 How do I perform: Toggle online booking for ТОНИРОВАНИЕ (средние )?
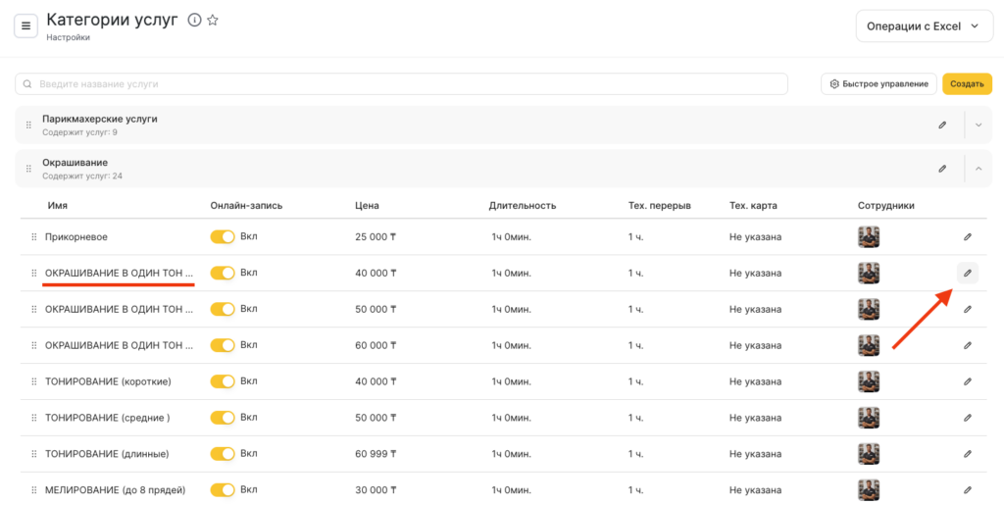coord(223,418)
